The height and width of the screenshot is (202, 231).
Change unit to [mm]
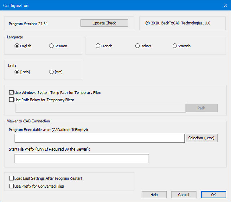[x=51, y=72]
